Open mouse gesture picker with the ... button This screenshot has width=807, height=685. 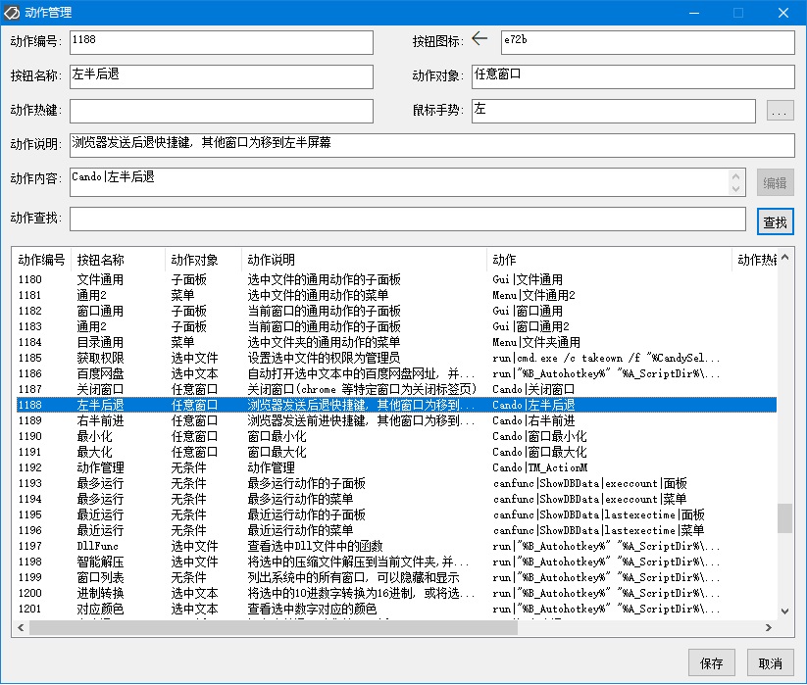click(x=780, y=111)
